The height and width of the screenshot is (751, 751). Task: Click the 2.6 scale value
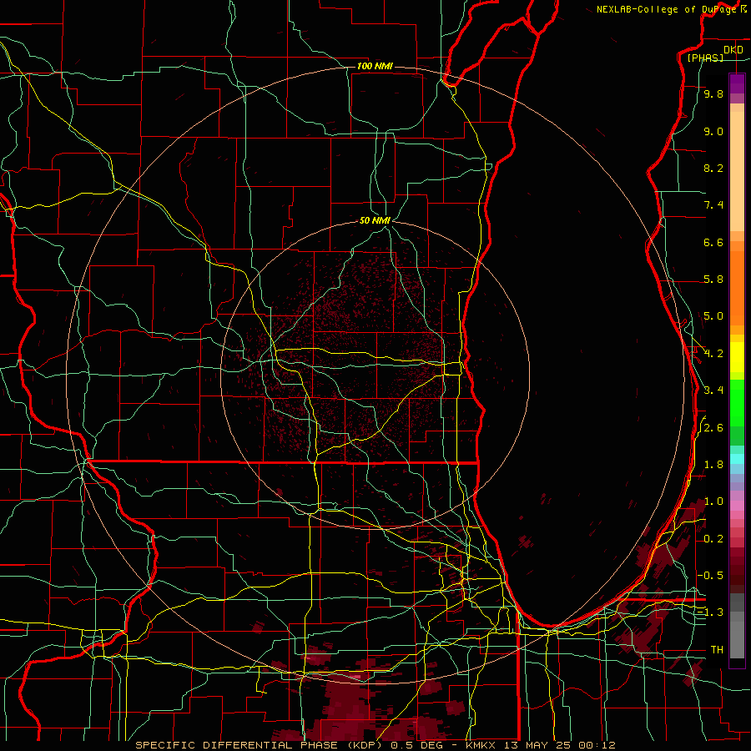pos(713,428)
